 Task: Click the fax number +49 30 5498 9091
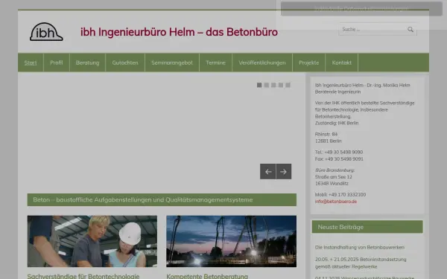(x=344, y=159)
